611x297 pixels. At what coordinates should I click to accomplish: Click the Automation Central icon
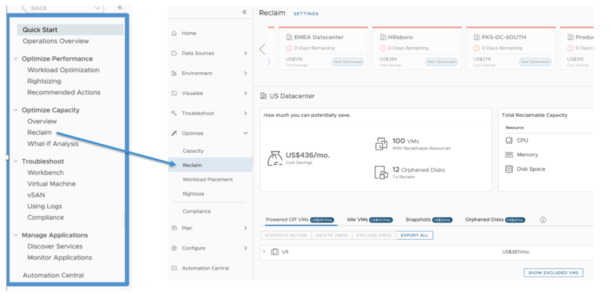[174, 268]
